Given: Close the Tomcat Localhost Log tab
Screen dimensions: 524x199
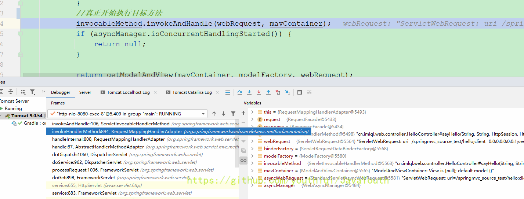Looking at the screenshot, I should point(155,92).
